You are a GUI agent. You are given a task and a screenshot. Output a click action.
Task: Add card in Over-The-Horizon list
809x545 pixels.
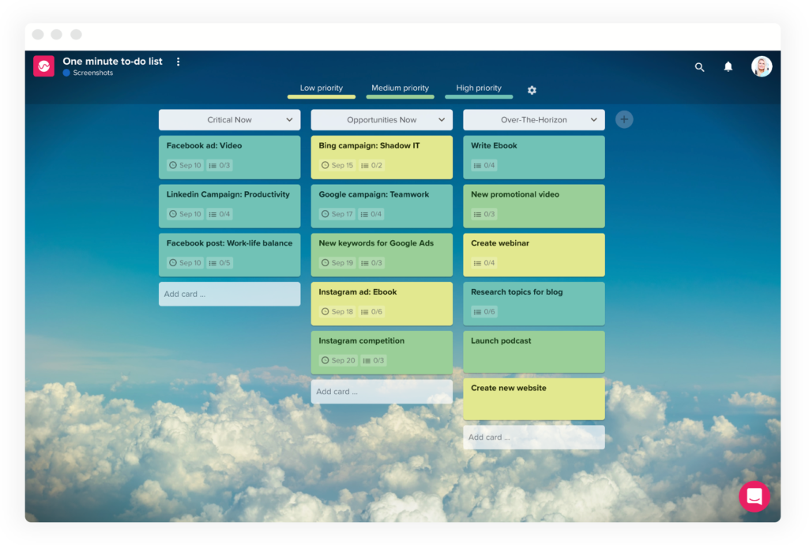(534, 438)
